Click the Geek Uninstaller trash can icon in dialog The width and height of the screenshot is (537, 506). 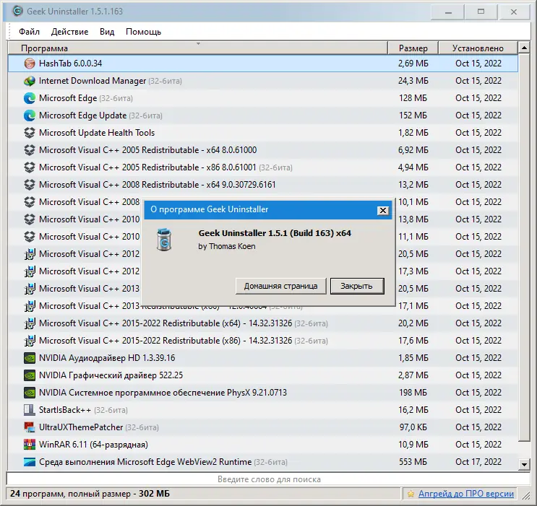click(164, 240)
